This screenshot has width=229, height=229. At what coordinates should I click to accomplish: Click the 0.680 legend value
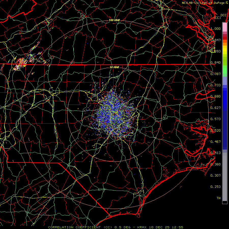point(216,96)
